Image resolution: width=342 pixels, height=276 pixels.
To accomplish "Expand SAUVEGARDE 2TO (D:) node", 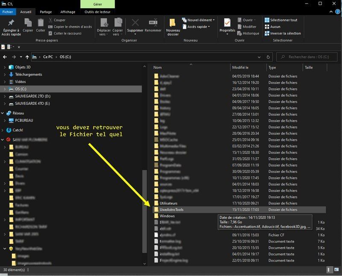I will 5,96.
